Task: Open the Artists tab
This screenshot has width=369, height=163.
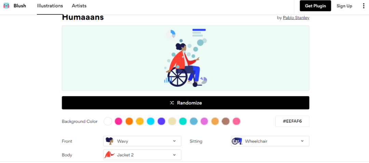Action: [79, 6]
